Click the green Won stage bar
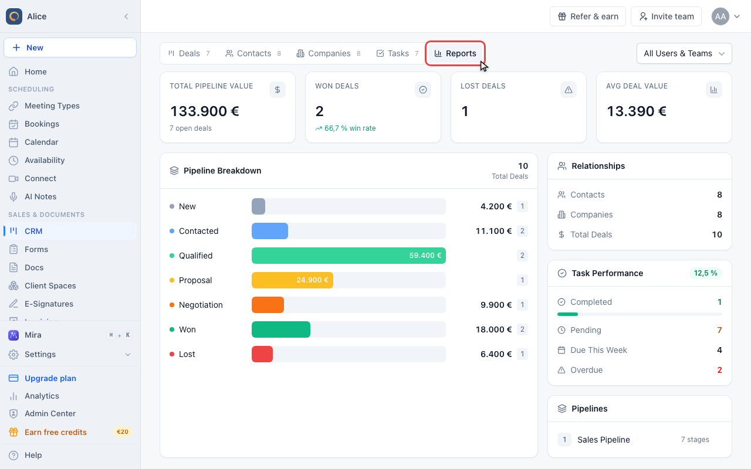This screenshot has height=469, width=751. pos(281,329)
